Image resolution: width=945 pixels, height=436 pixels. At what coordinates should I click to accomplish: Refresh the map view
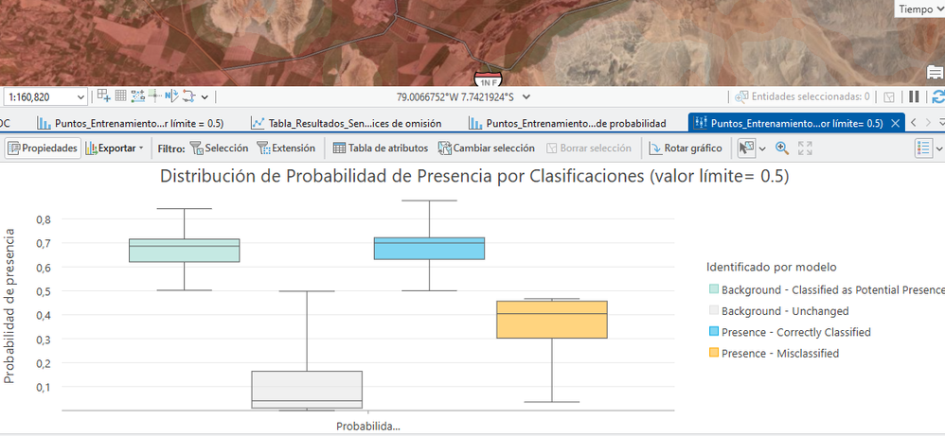[x=937, y=96]
